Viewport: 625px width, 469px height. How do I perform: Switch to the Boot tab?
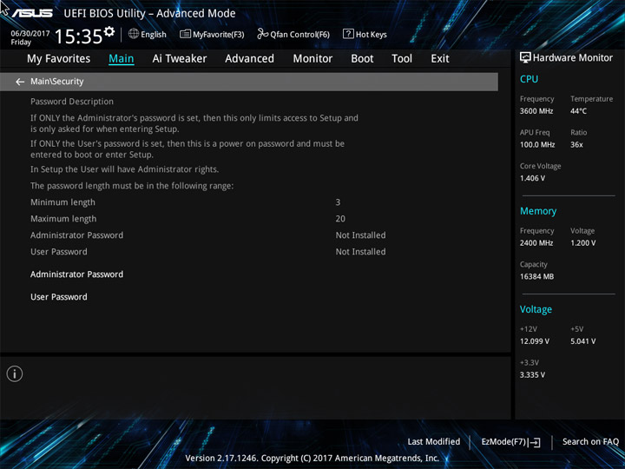[362, 59]
